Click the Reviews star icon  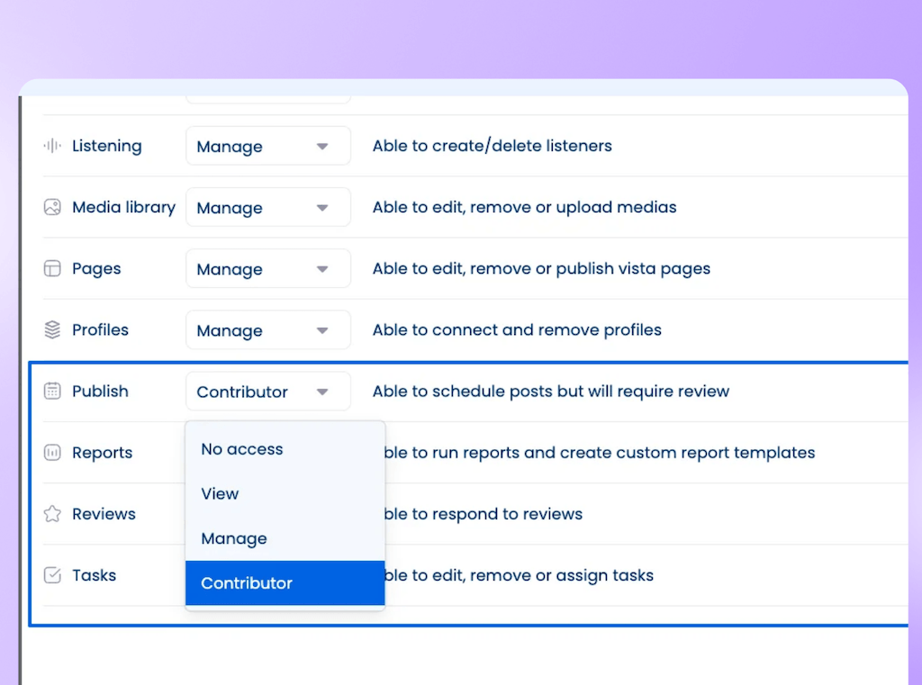pos(52,514)
